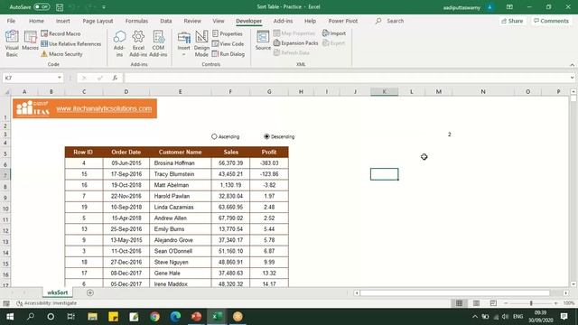
Task: Switch to the Insert tab
Action: pos(62,21)
